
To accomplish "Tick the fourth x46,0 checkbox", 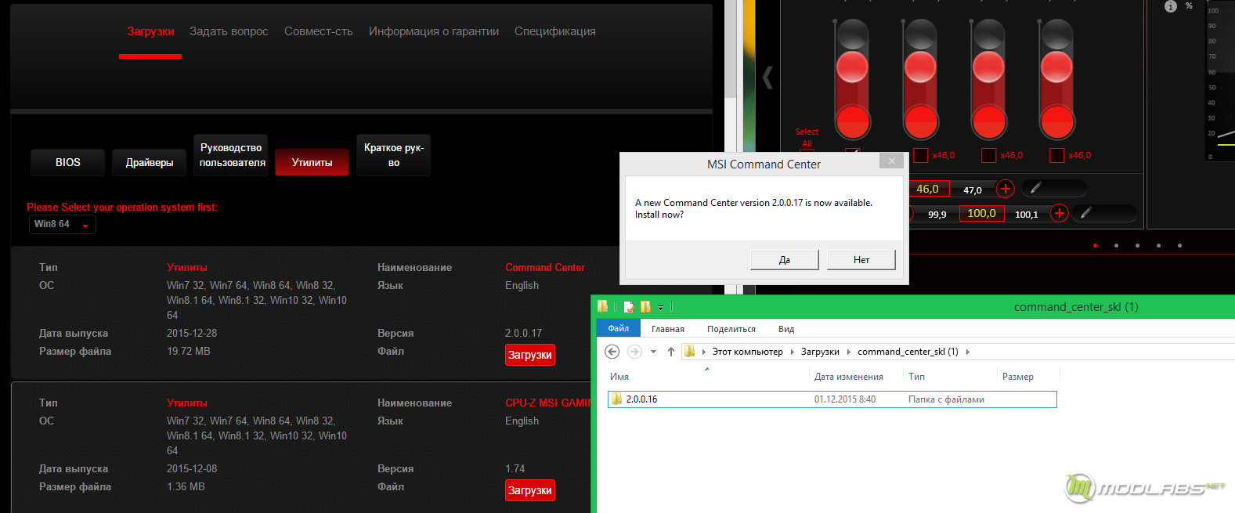I will pyautogui.click(x=1057, y=155).
